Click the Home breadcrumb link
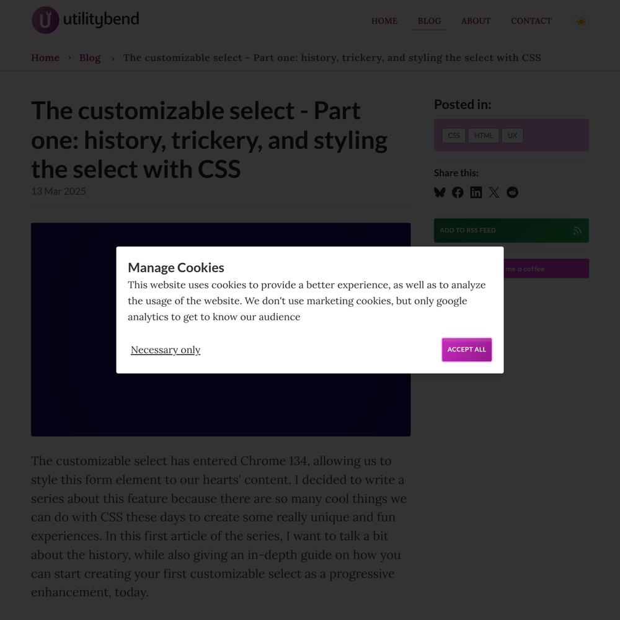Screen dimensions: 620x620 (45, 58)
